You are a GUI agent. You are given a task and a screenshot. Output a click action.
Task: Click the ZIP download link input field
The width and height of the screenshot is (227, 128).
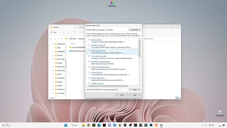pos(107,90)
